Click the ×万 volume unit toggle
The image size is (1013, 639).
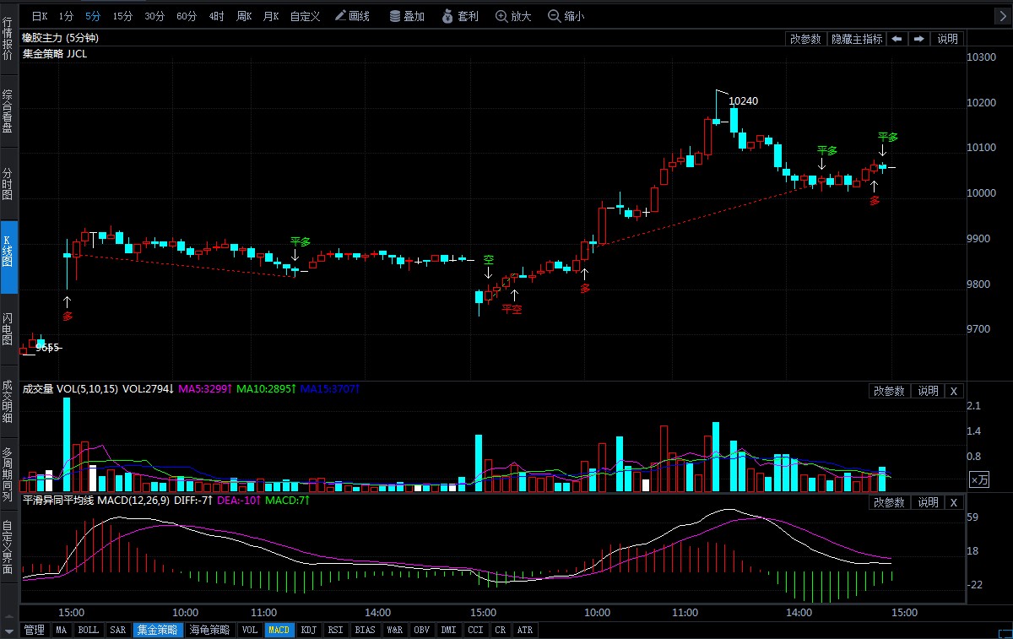978,479
